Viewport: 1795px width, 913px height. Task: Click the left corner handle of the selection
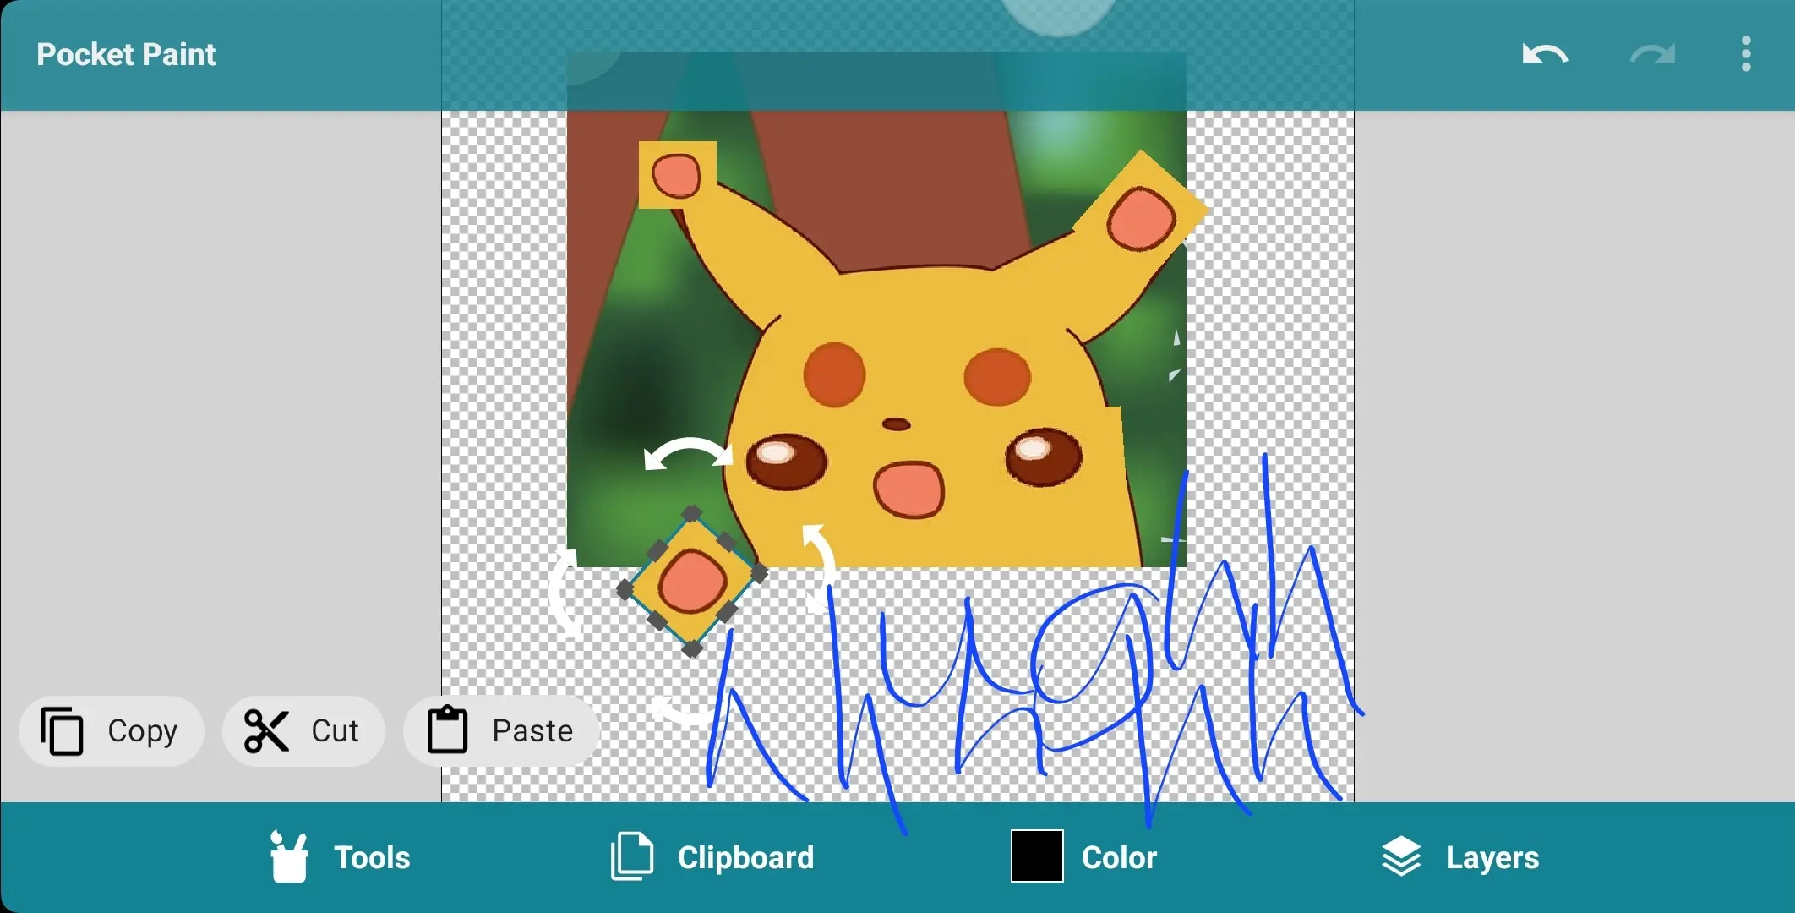[x=625, y=589]
